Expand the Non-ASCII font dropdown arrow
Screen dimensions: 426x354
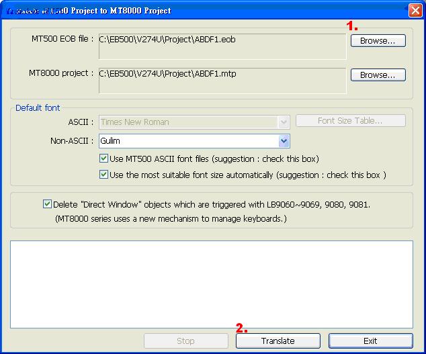tap(284, 141)
